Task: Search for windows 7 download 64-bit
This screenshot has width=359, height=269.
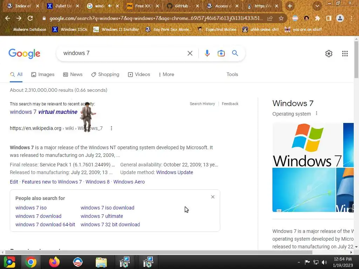Action: tap(45, 225)
